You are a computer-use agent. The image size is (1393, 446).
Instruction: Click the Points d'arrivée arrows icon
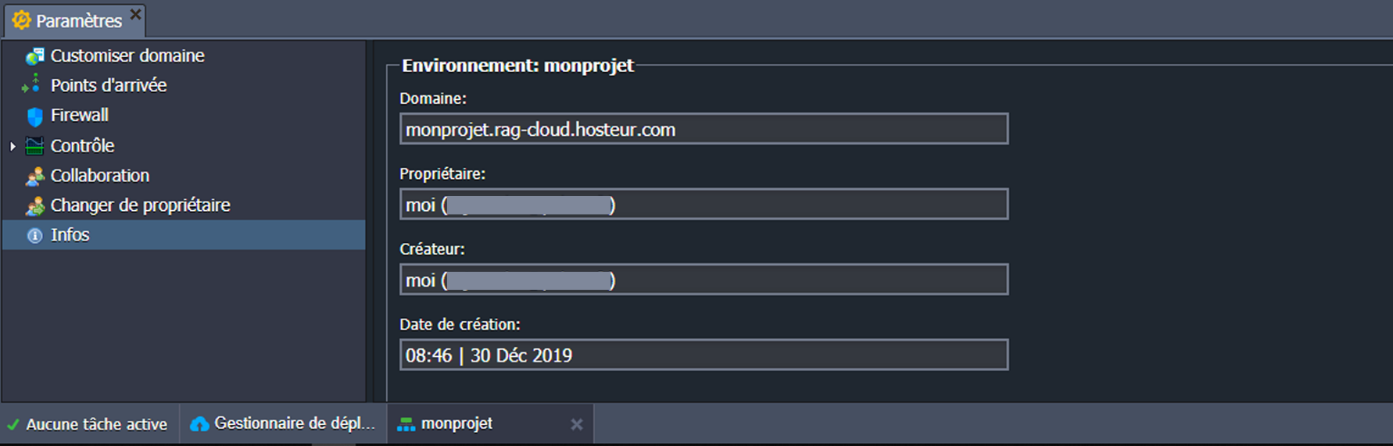click(x=32, y=84)
